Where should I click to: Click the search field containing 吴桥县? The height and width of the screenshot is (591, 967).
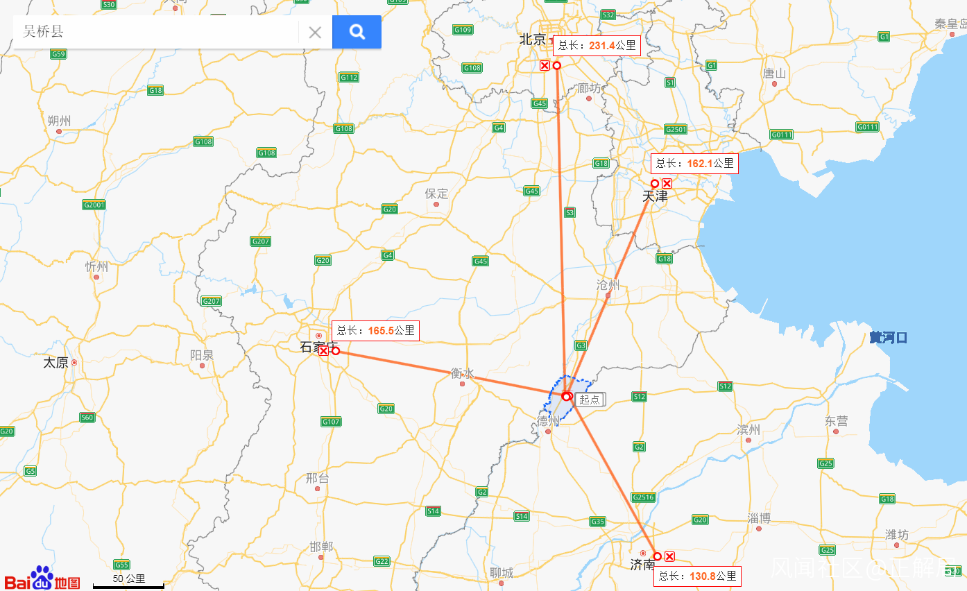(156, 32)
